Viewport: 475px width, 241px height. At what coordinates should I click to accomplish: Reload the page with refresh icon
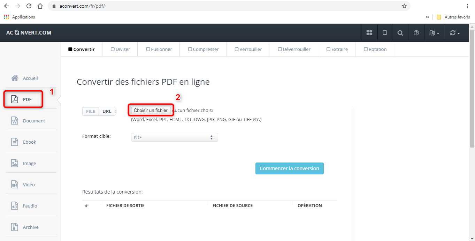tap(29, 6)
